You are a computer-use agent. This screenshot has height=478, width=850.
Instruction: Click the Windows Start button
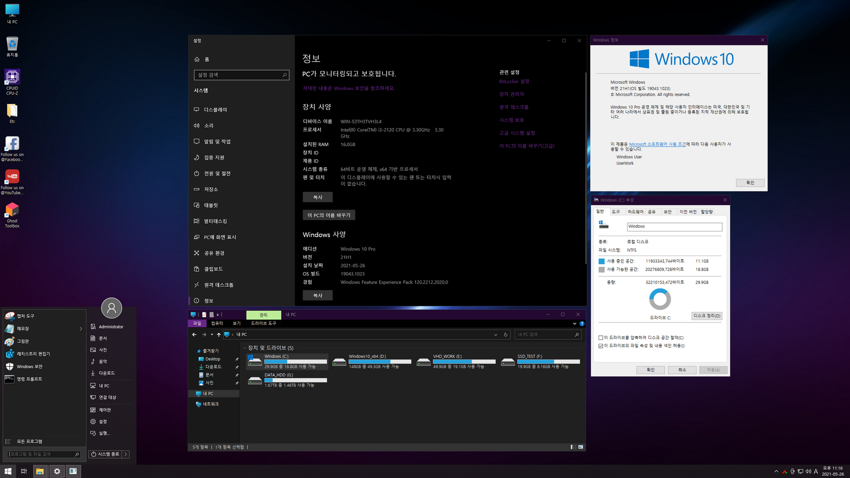pos(8,471)
